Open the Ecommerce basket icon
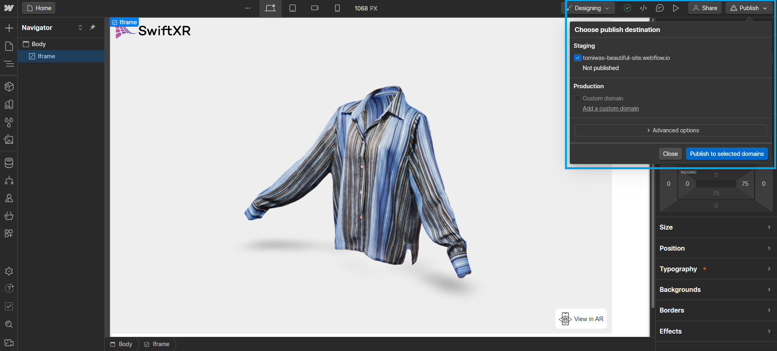777x351 pixels. pos(9,216)
